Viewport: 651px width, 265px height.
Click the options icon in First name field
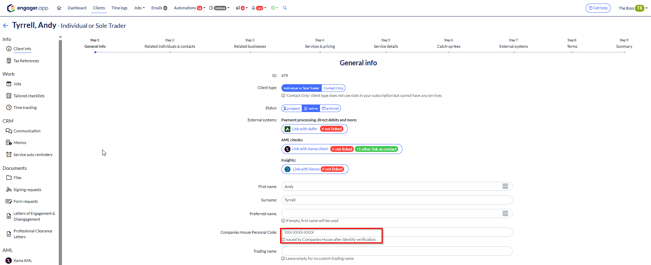pos(505,186)
